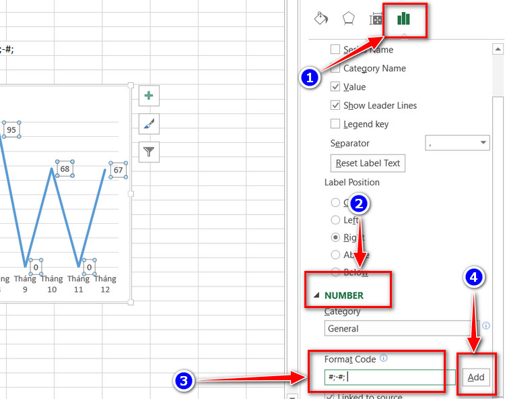This screenshot has height=399, width=505.
Task: Collapse the NUMBER section
Action: 316,295
